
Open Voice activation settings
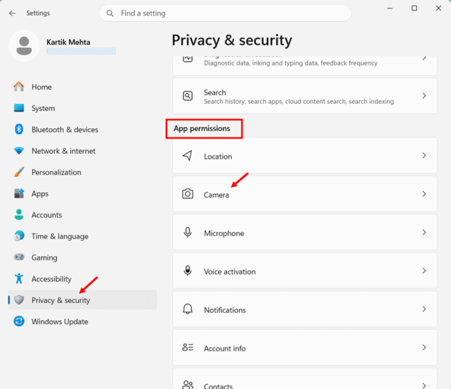coord(305,271)
